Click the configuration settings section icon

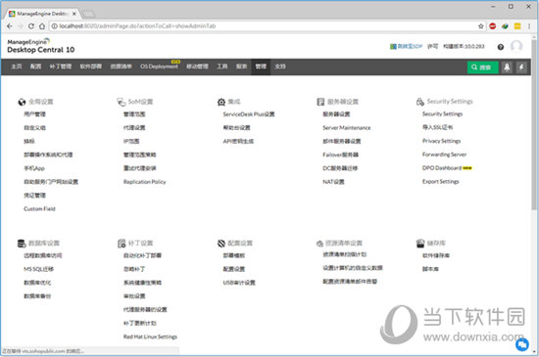[x=221, y=244]
